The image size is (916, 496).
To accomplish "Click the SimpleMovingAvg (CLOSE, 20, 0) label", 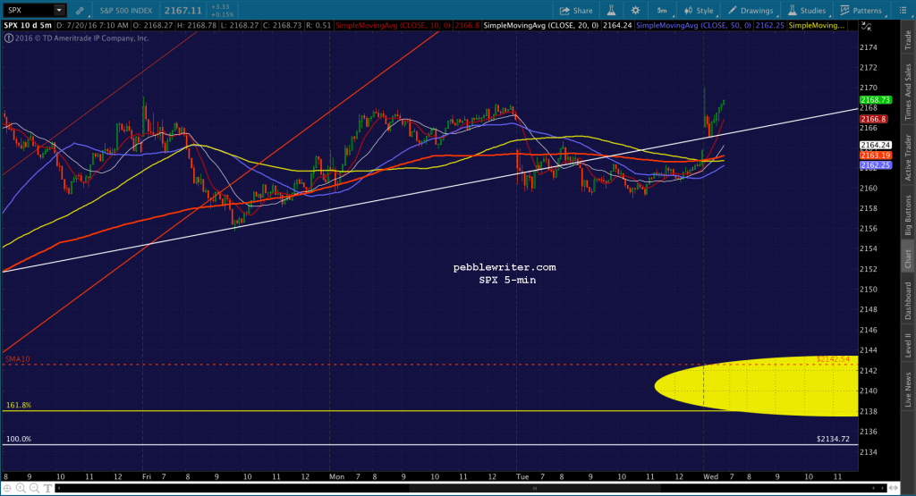I will (541, 26).
